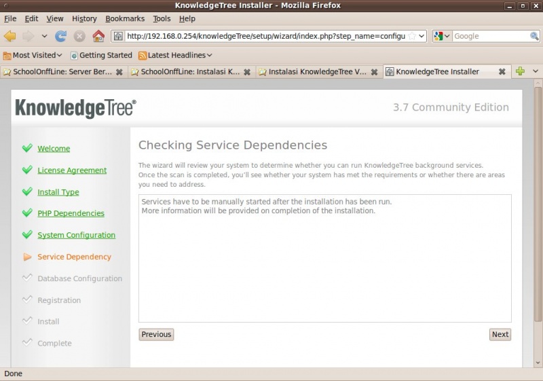Click the search magnifier icon
Image resolution: width=543 pixels, height=381 pixels.
pyautogui.click(x=534, y=36)
